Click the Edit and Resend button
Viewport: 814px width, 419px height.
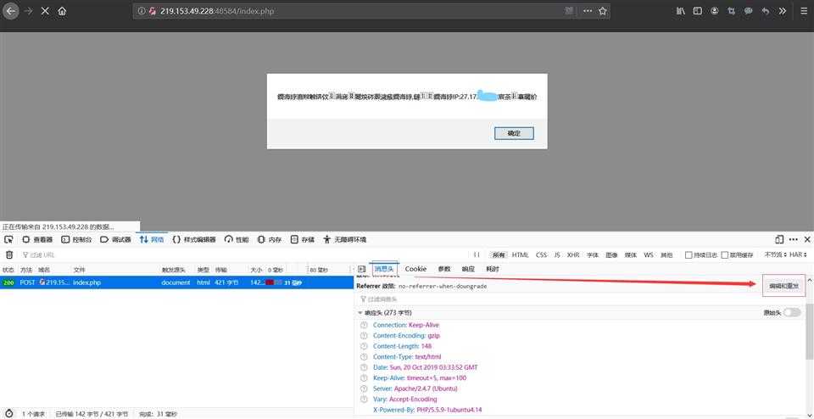pos(783,286)
